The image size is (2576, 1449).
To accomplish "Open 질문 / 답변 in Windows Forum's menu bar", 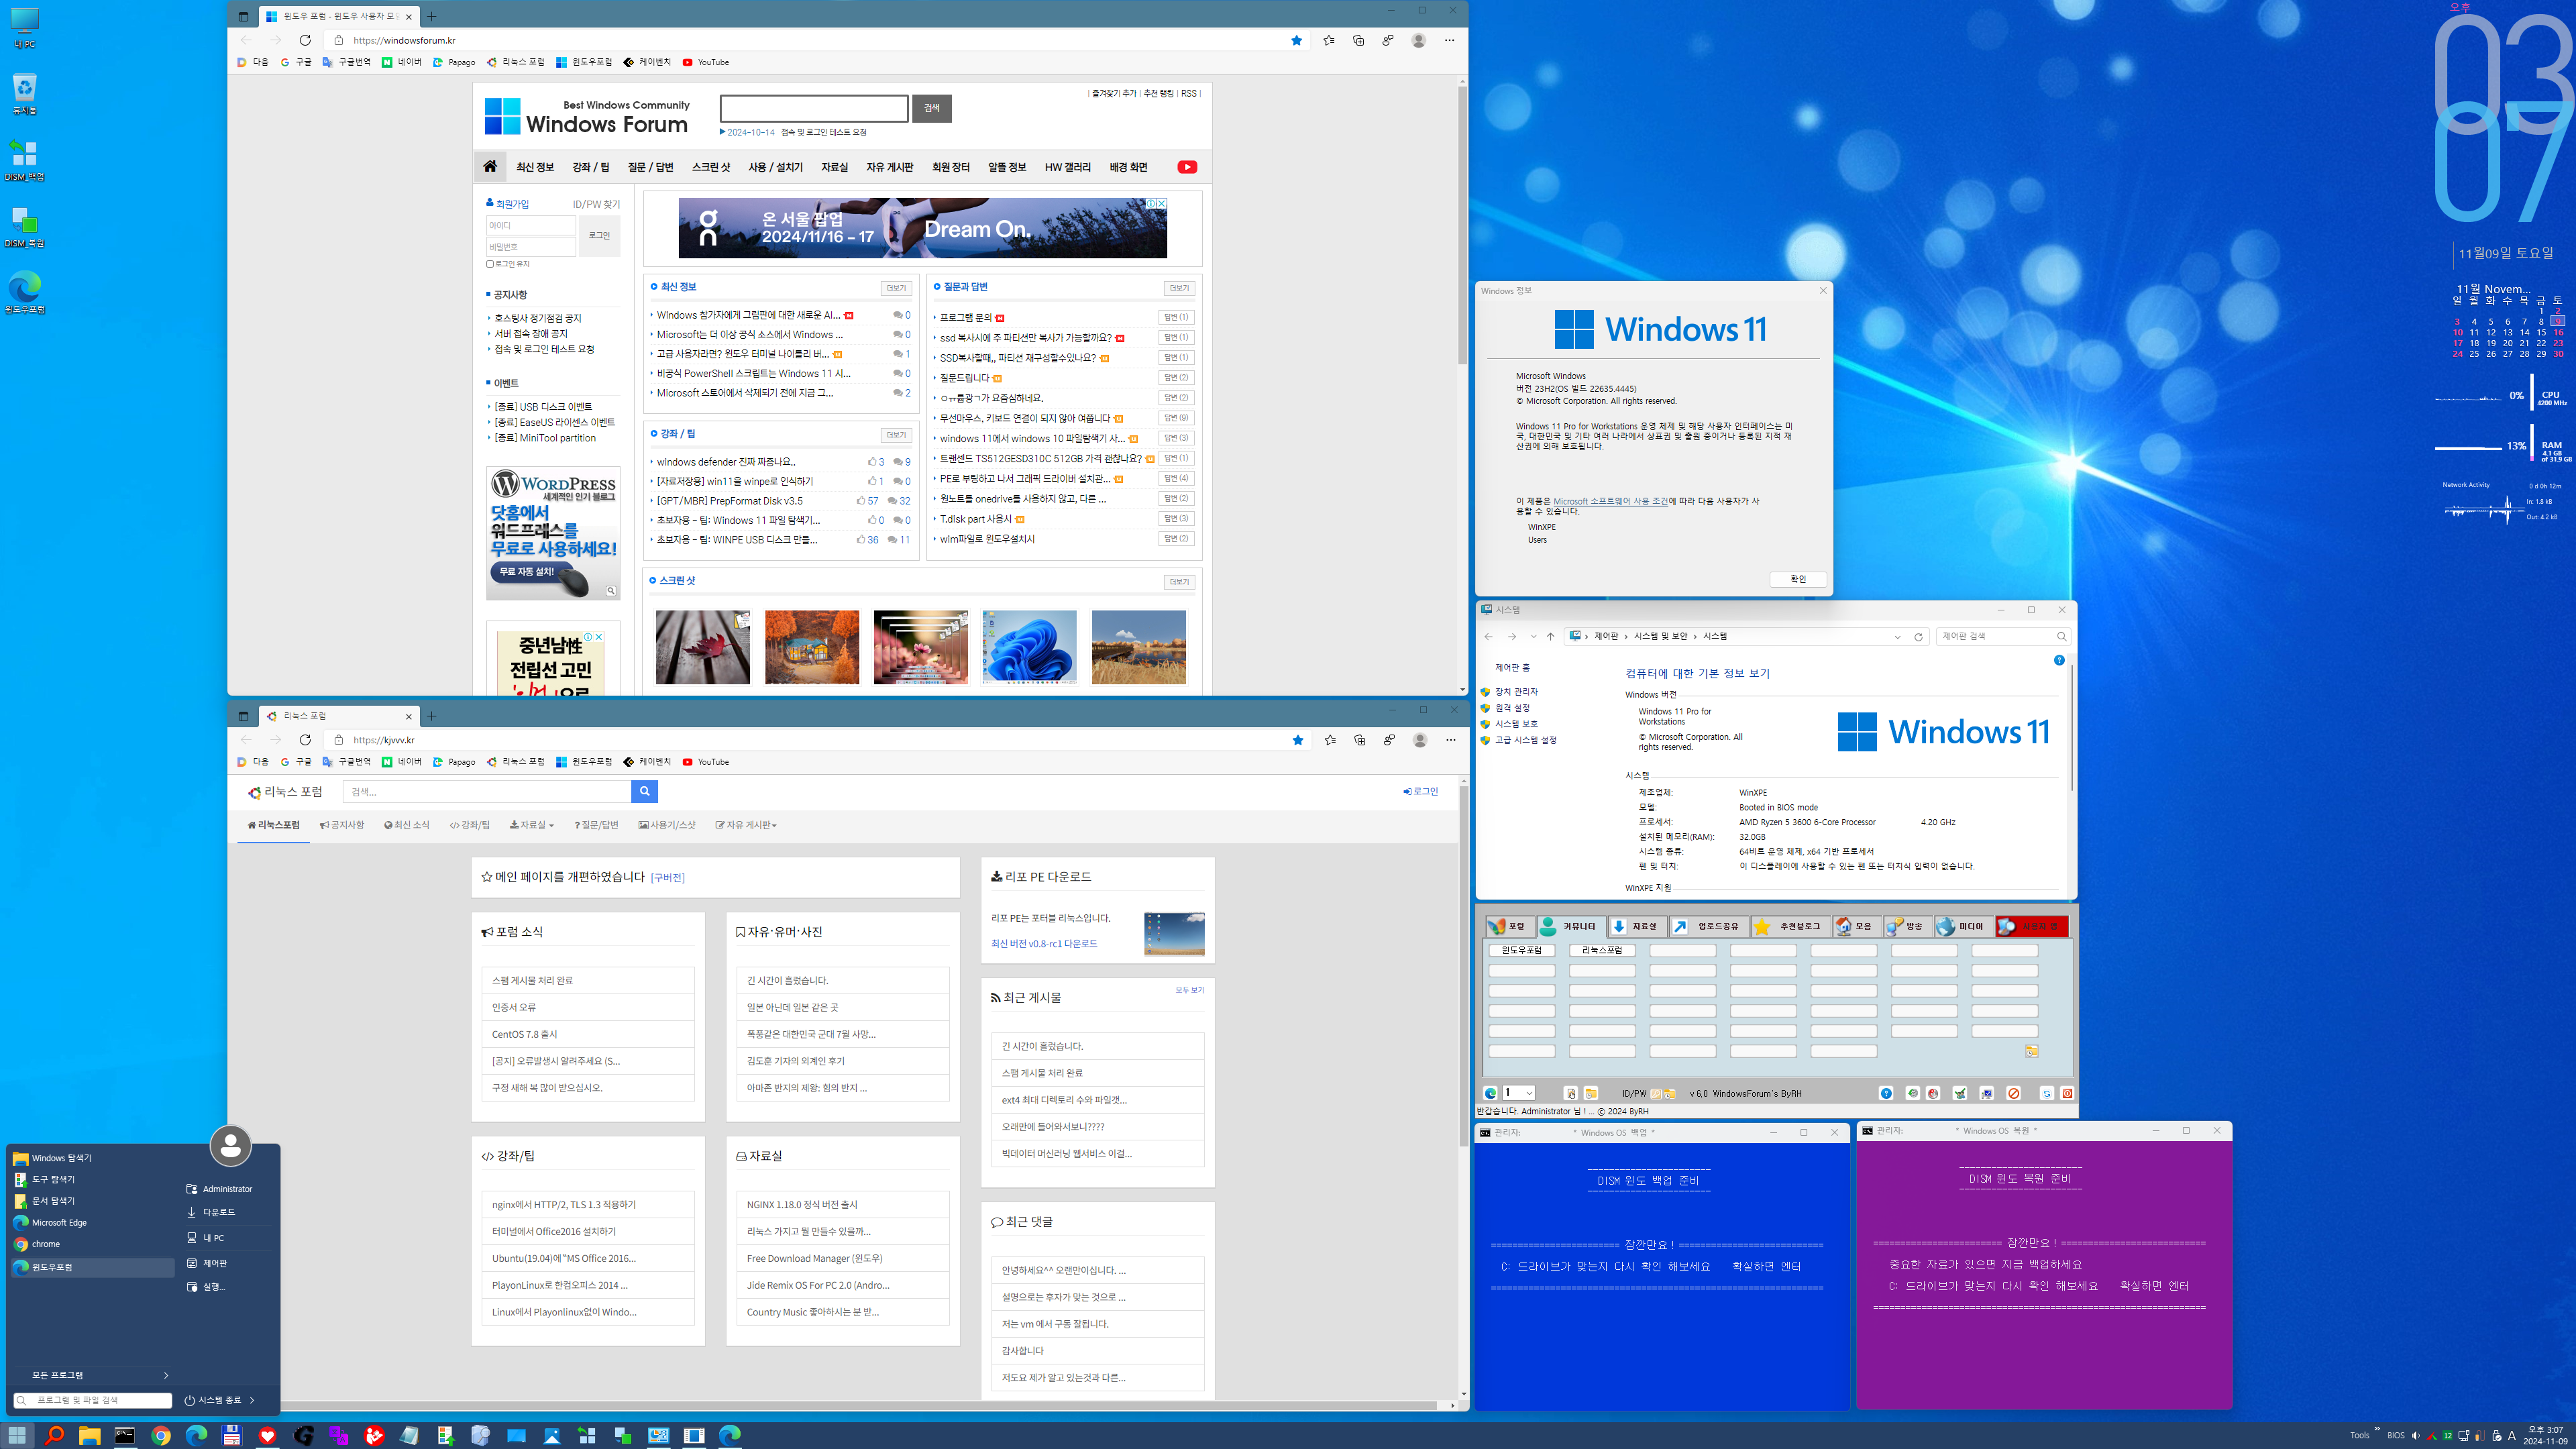I will pos(650,167).
